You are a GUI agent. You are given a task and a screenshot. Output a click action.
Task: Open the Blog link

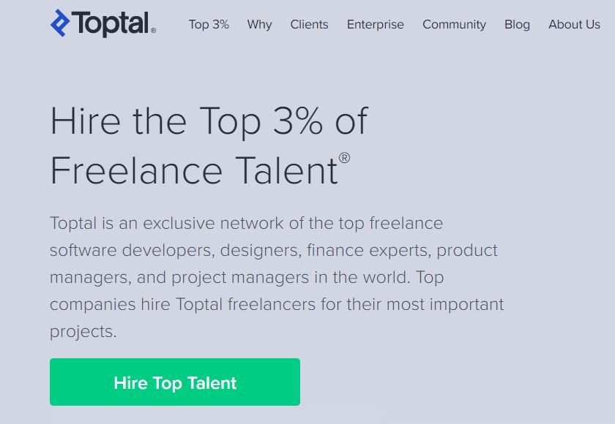tap(517, 25)
